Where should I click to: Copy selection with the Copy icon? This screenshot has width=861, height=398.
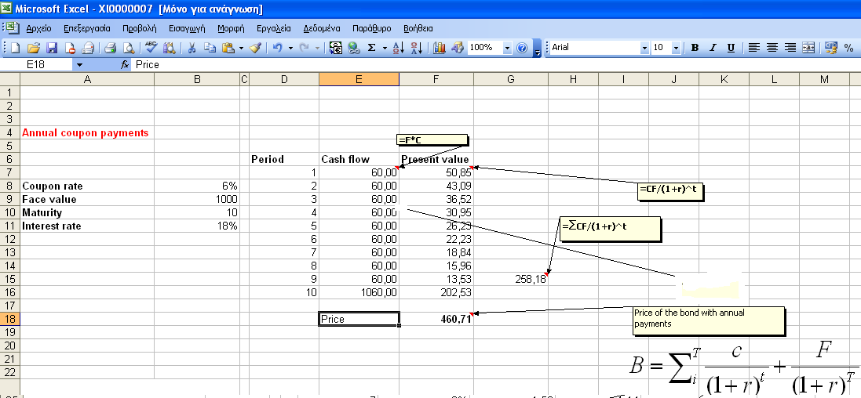point(192,48)
